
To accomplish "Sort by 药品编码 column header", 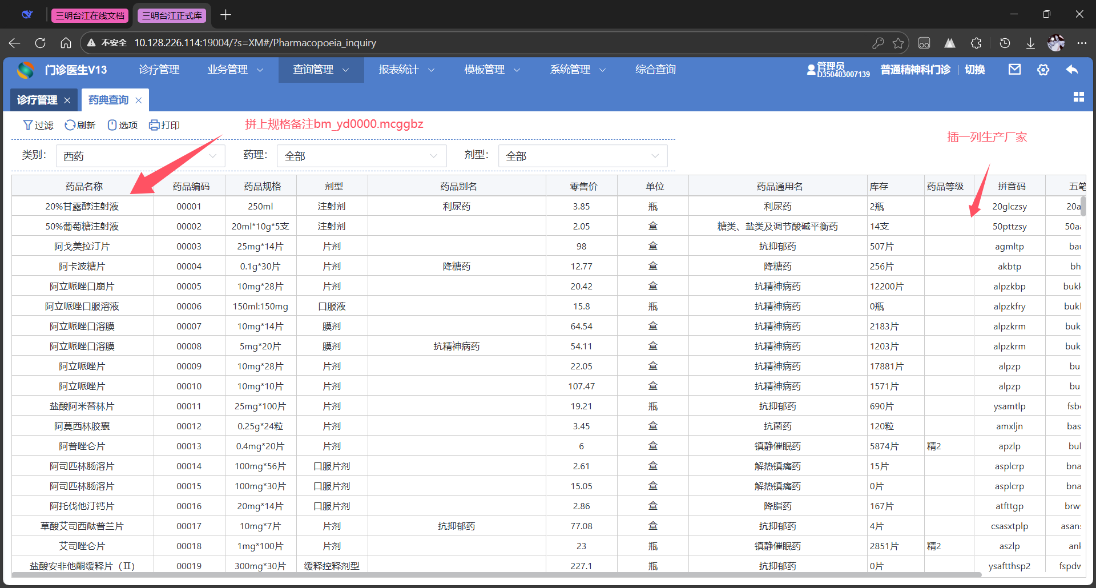I will tap(191, 187).
